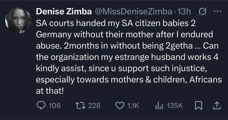
Task: Open the post via 13h timestamp
Action: 184,12
